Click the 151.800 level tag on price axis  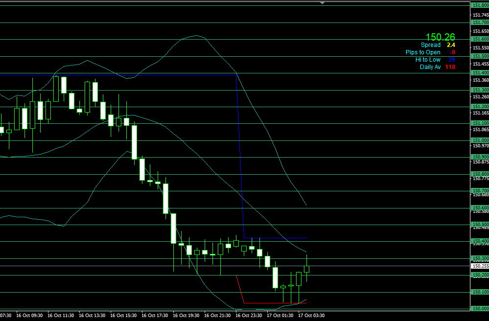480,5
